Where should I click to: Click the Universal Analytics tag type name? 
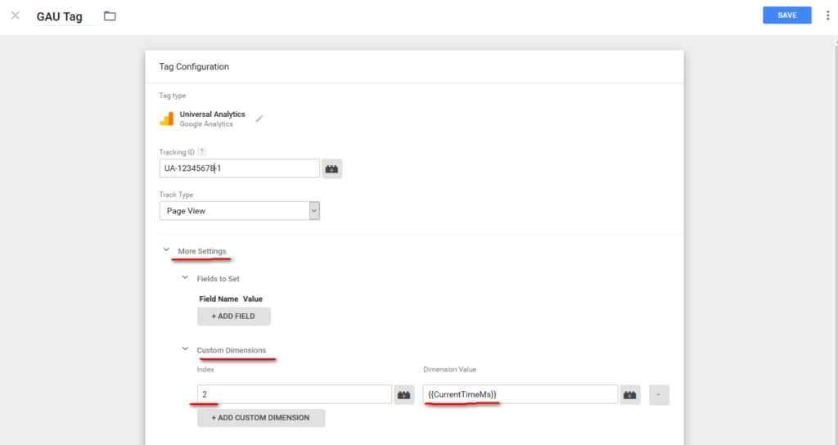click(212, 115)
